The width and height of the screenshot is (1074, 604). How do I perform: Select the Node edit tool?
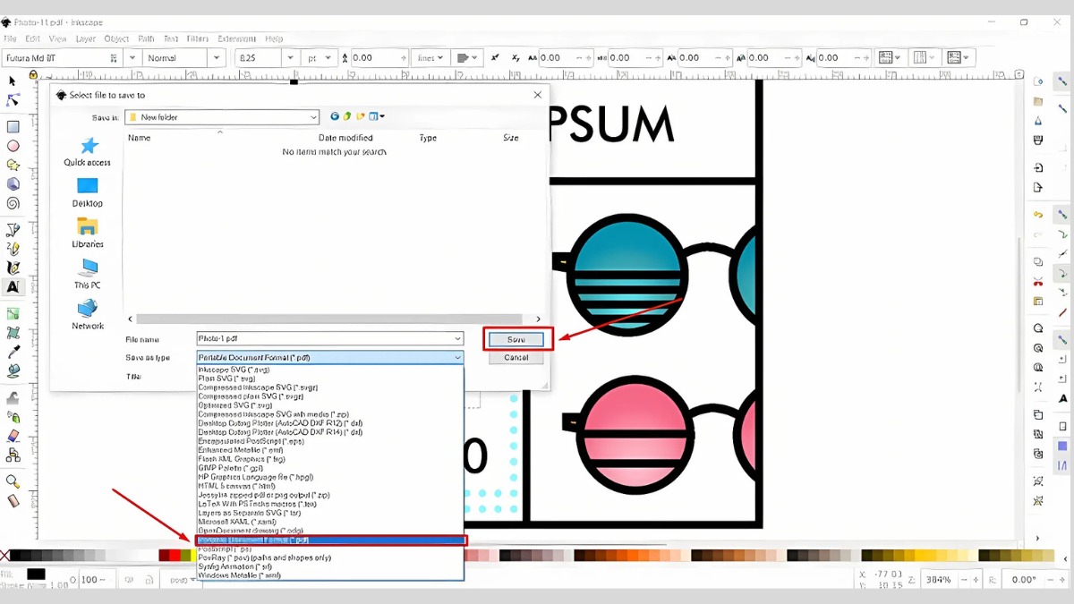13,100
